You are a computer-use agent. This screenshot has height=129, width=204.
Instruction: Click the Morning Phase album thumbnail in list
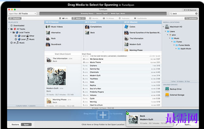pos(49,101)
